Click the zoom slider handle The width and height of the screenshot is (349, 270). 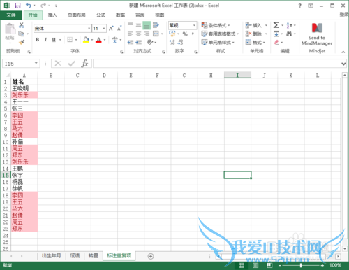[301, 265]
